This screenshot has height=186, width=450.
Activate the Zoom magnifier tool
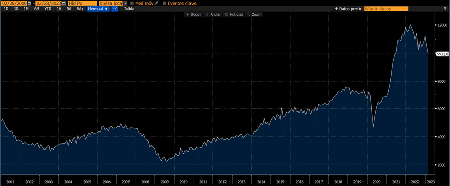[x=254, y=14]
